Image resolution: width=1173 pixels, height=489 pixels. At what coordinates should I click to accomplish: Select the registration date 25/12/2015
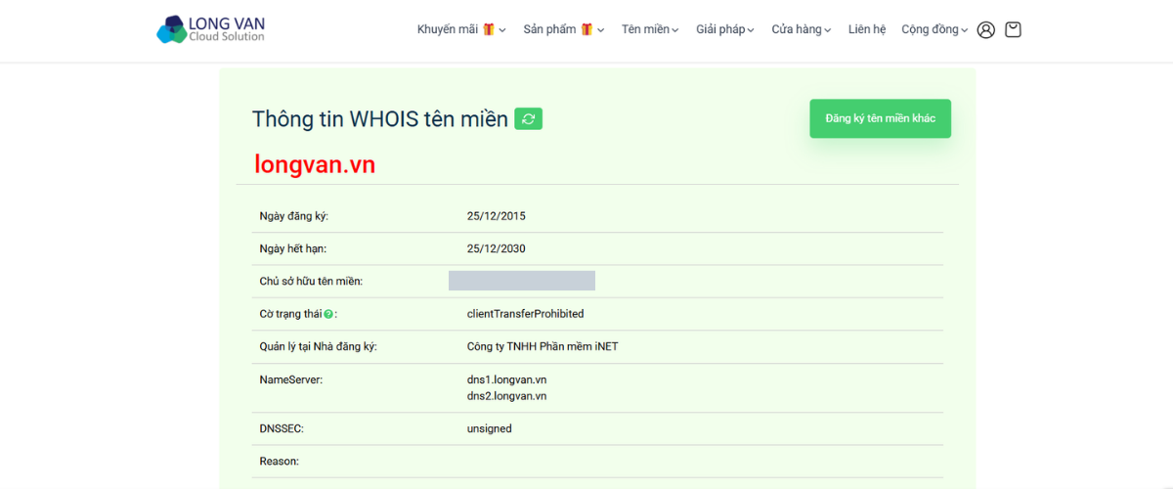[496, 216]
